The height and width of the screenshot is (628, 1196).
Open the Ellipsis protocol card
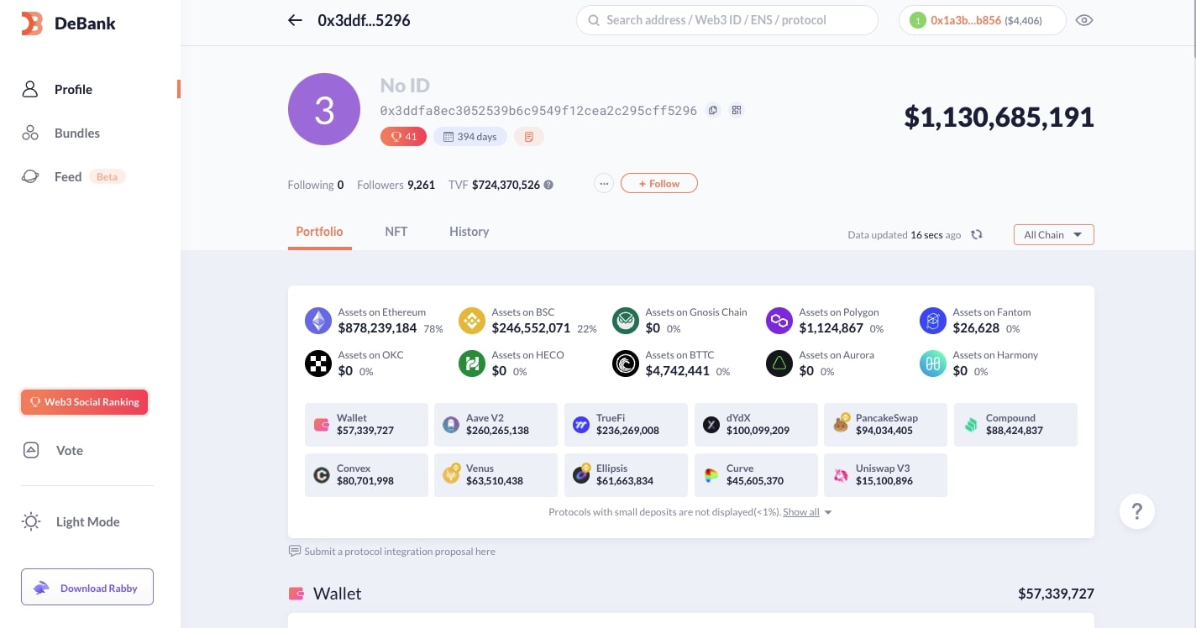coord(626,474)
